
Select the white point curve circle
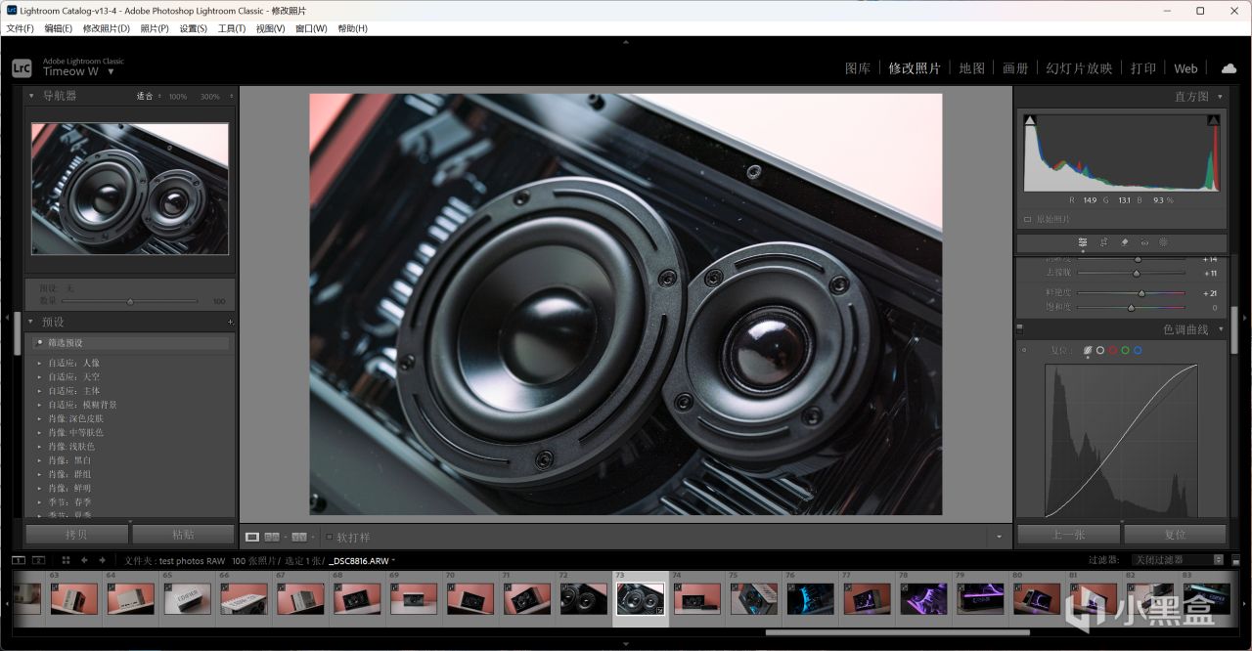tap(1100, 350)
